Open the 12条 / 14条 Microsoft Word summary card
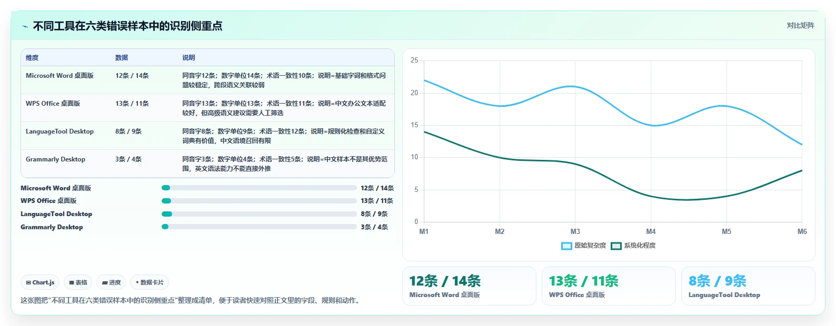This screenshot has width=836, height=326. click(x=469, y=286)
